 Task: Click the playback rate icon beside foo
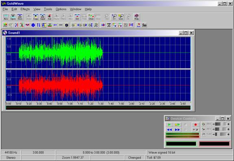pos(139,25)
